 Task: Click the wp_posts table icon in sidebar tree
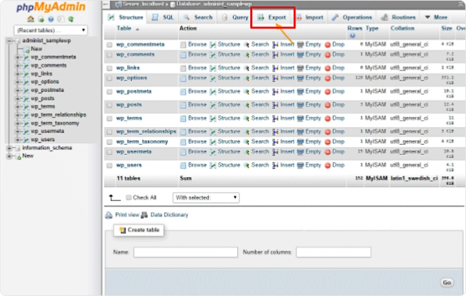[x=26, y=99]
